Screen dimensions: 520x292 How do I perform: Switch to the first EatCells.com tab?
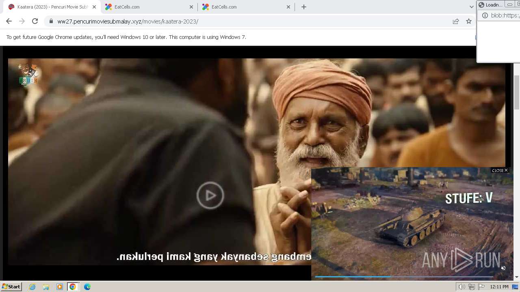coord(149,7)
